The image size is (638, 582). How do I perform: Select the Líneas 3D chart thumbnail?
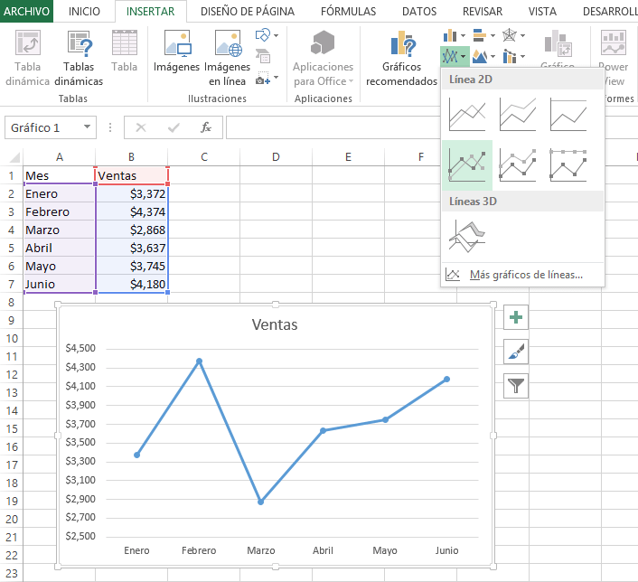tap(467, 238)
